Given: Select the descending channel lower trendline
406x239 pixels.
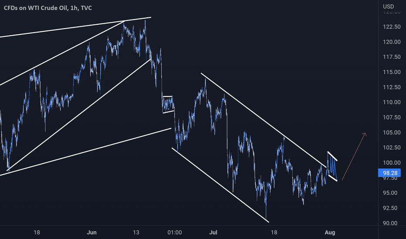Looking at the screenshot, I should (x=220, y=185).
